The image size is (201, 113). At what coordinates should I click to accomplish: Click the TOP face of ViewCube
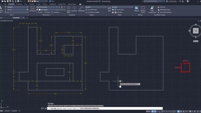pyautogui.click(x=196, y=31)
